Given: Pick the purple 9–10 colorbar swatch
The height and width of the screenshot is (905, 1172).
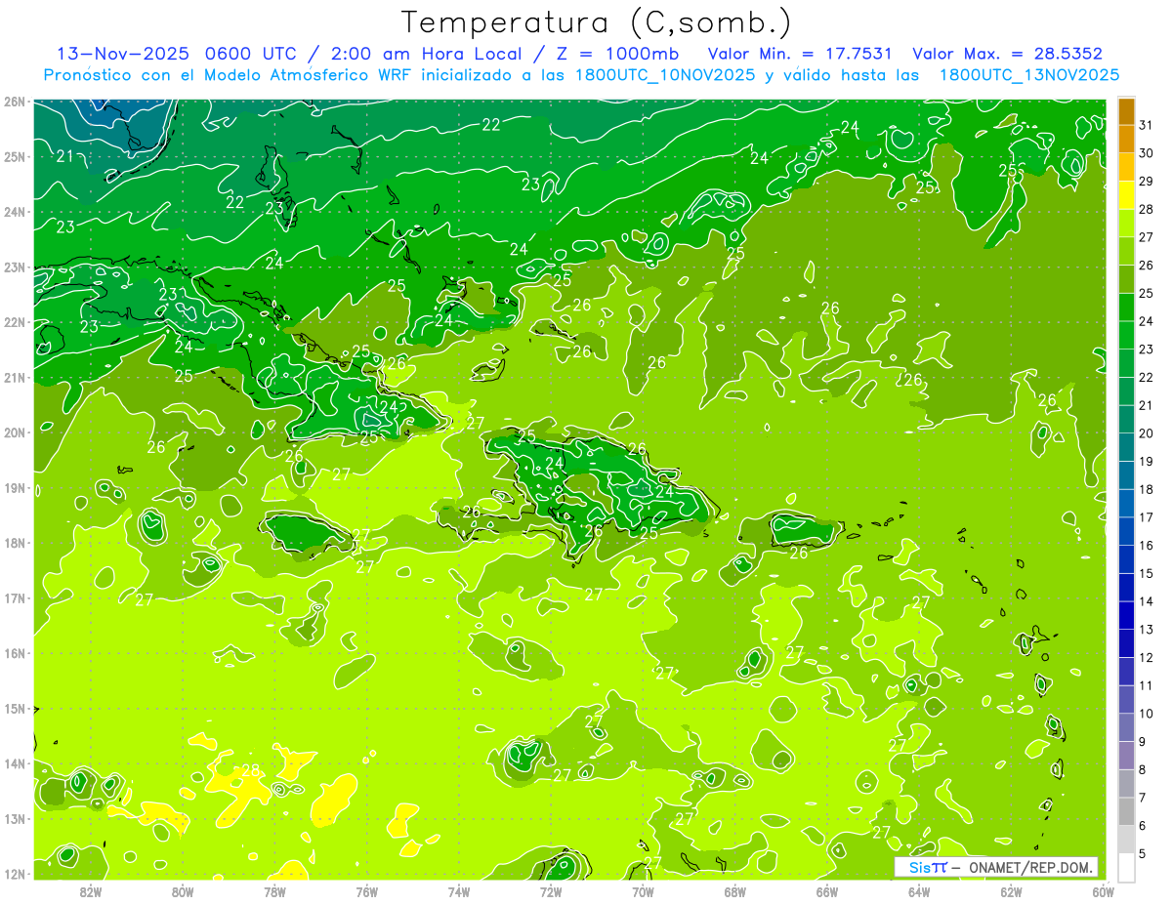Looking at the screenshot, I should coord(1126,727).
